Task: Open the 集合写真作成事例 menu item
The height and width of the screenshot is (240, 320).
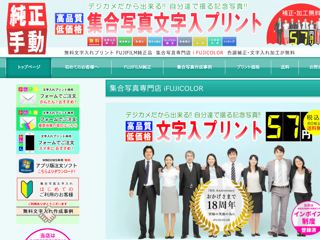Action: tap(194, 67)
